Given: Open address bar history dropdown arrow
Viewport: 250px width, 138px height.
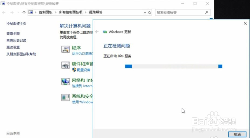Looking at the screenshot, I should click(145, 12).
